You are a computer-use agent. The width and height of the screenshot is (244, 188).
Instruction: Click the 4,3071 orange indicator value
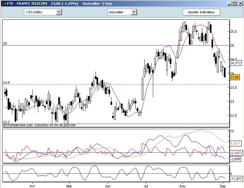coord(235,143)
